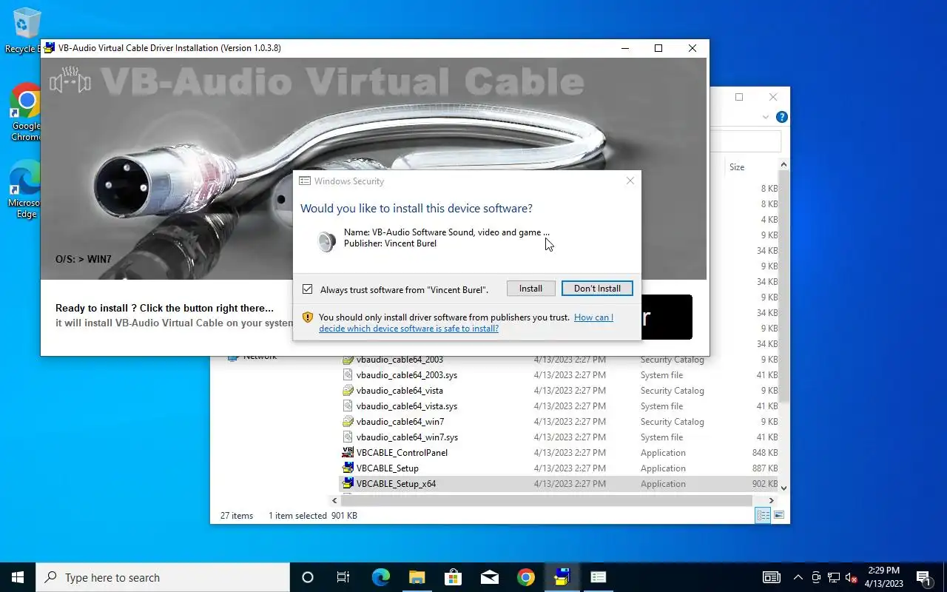Viewport: 947px width, 592px height.
Task: Open Microsoft Store from the taskbar
Action: (453, 577)
